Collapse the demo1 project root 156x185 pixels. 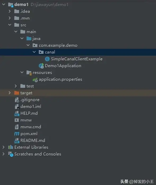tap(4, 5)
